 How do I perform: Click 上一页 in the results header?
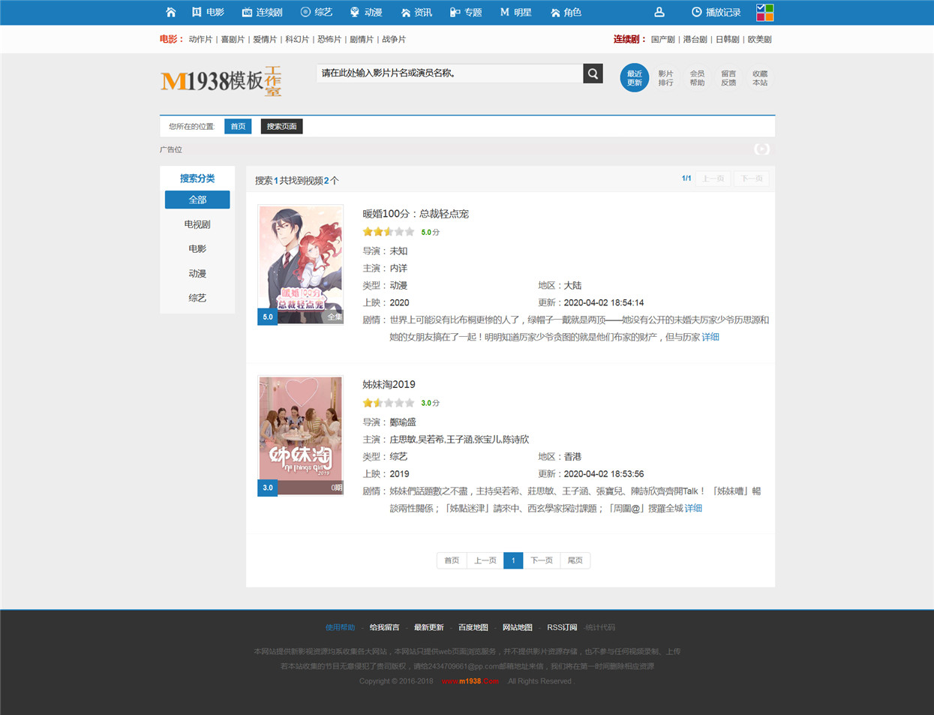coord(713,179)
